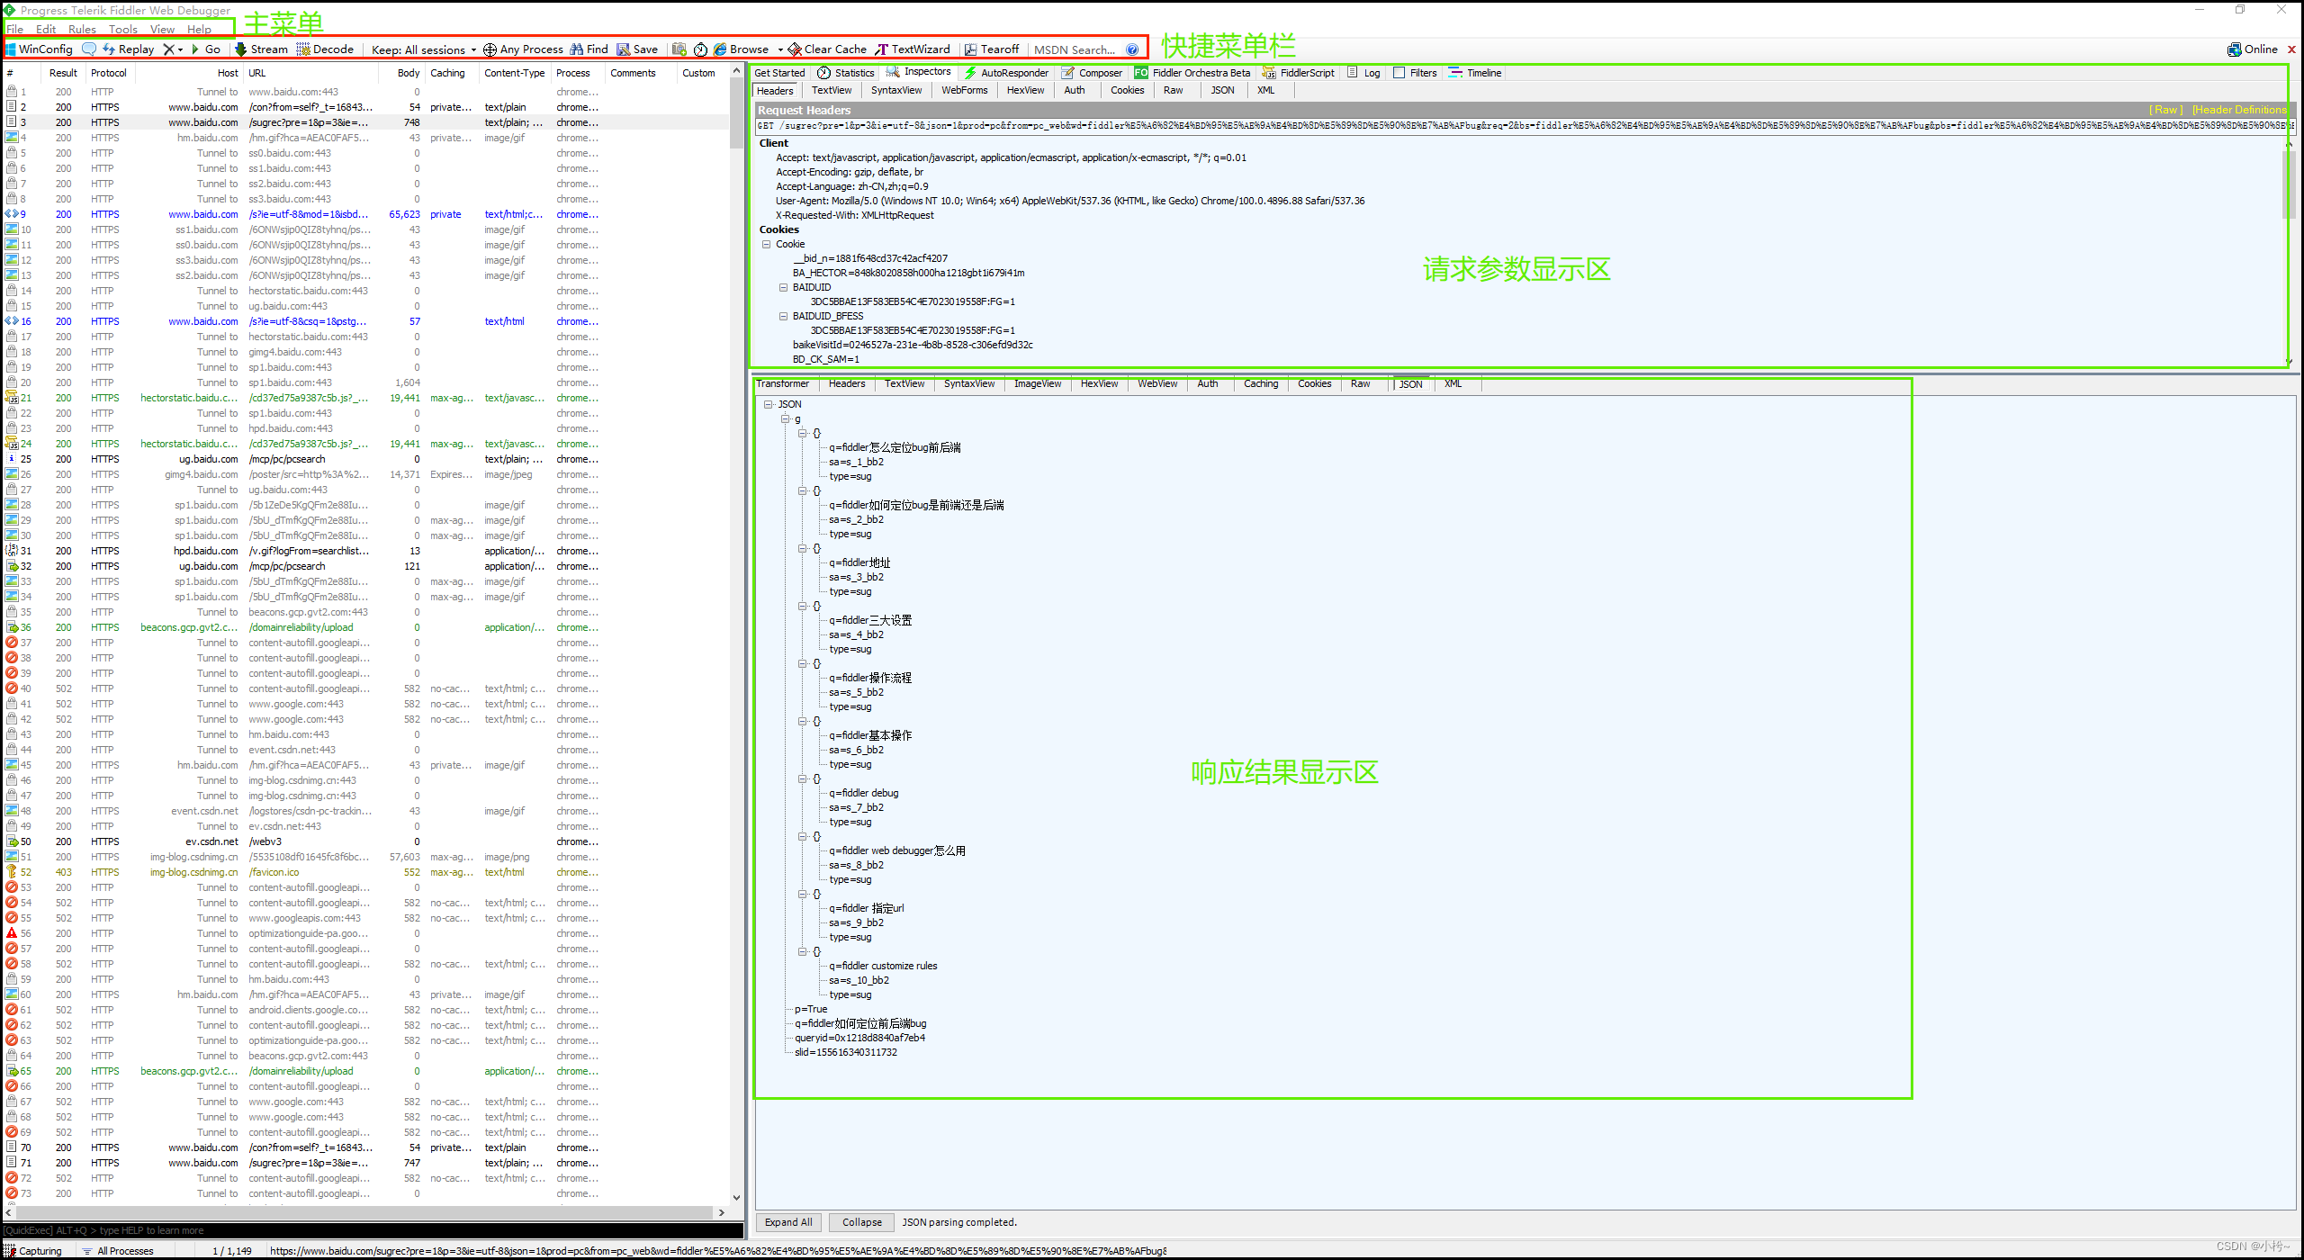This screenshot has width=2304, height=1260.
Task: Select session 52 with 403 result
Action: click(366, 872)
